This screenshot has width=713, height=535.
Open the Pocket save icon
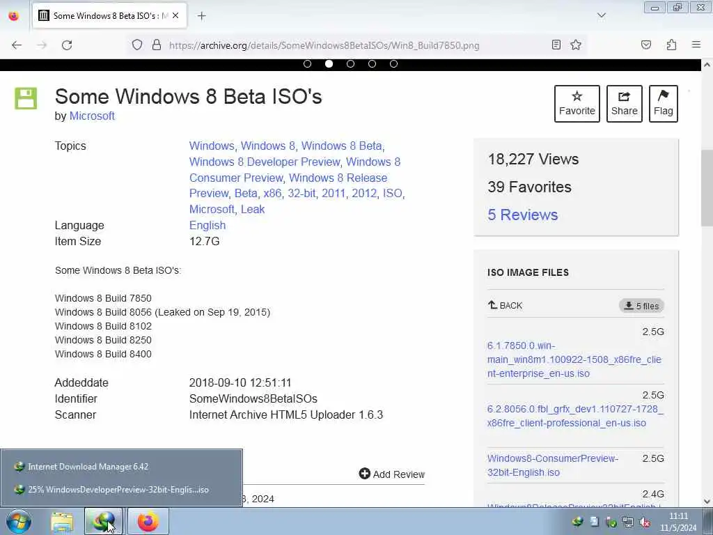(645, 45)
